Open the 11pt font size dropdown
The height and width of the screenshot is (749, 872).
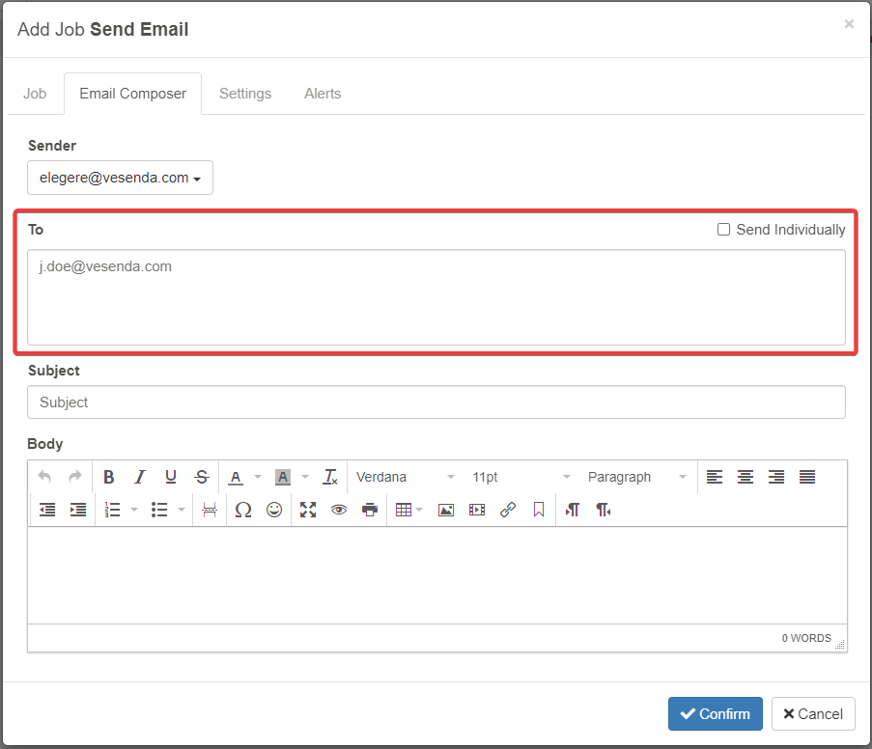520,477
